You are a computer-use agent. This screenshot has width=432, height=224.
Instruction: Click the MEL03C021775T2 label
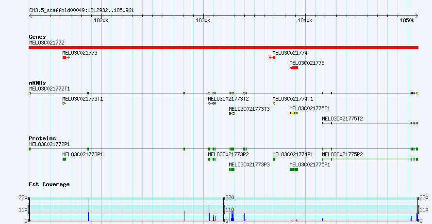tap(343, 119)
